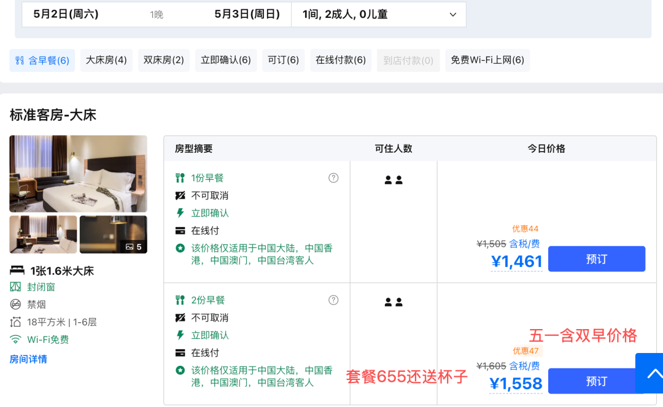Image resolution: width=663 pixels, height=407 pixels.
Task: Click the fork icon beside 2份早餐
Action: pos(180,300)
